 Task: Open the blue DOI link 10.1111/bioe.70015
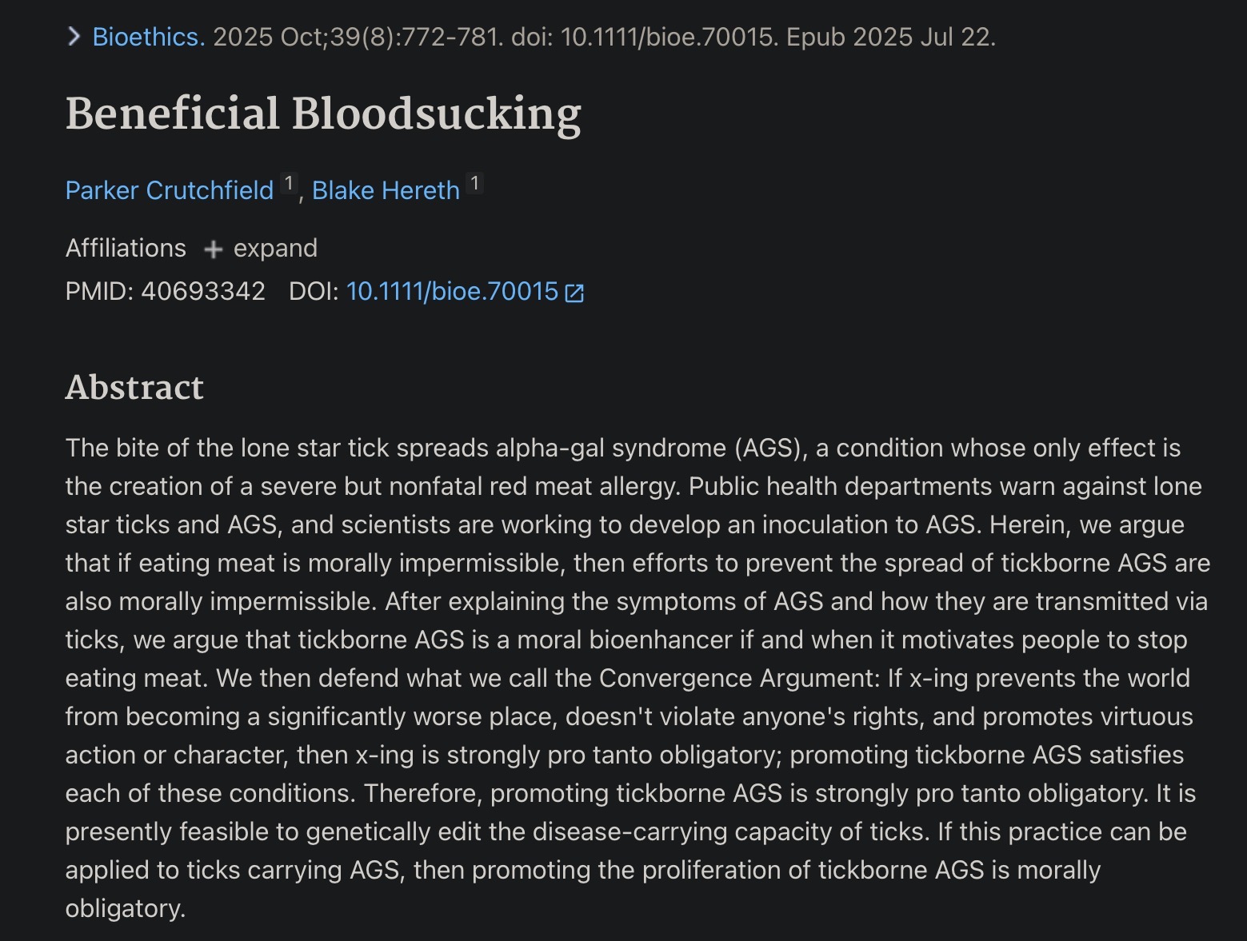(452, 291)
